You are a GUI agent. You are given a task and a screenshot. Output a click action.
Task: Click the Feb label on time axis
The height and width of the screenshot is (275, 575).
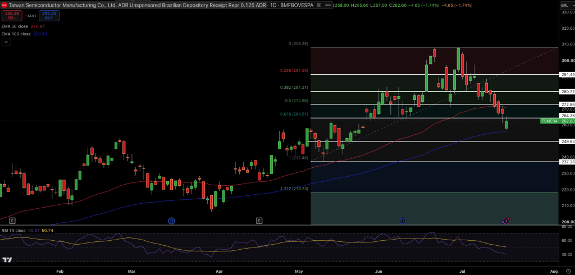[60, 271]
